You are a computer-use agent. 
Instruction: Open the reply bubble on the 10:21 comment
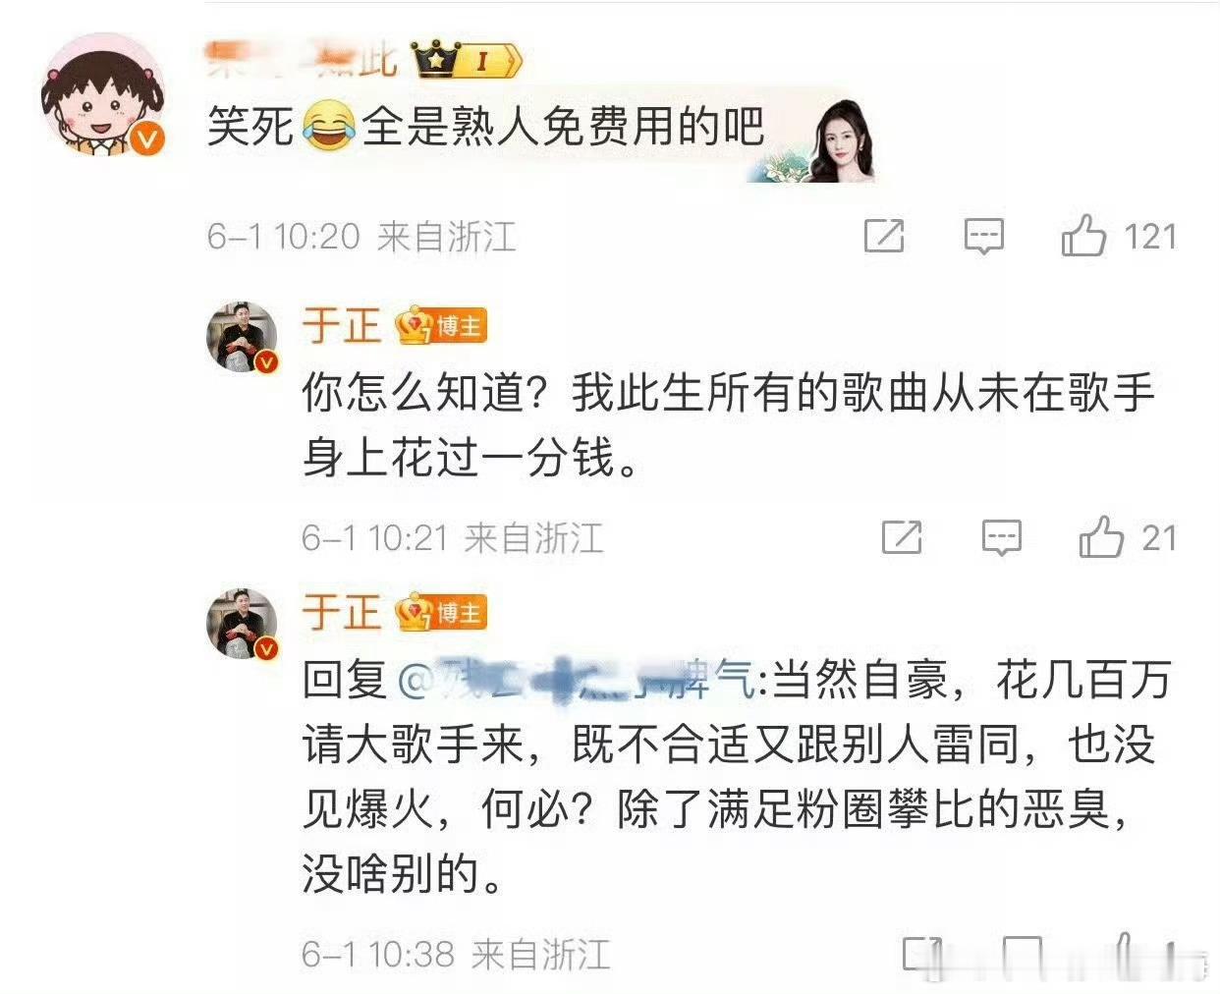point(1002,537)
